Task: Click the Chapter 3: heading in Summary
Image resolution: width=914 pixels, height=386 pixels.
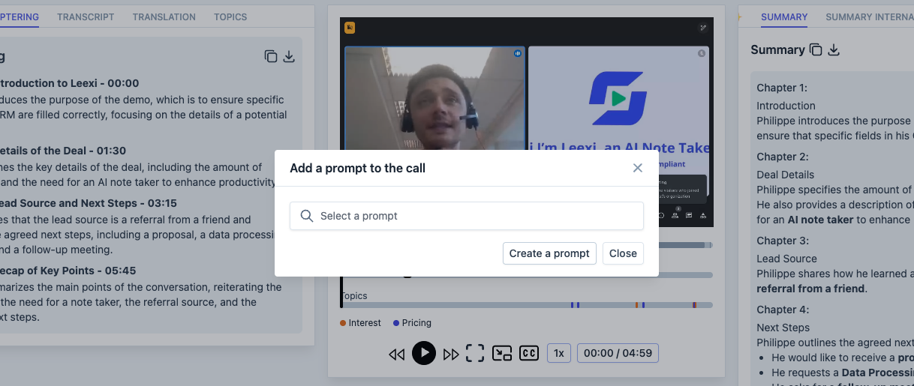Action: (x=782, y=241)
